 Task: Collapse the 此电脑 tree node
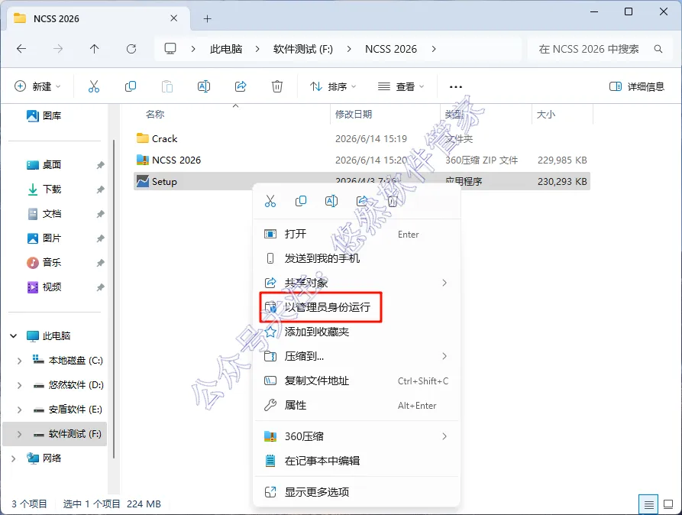coord(14,335)
